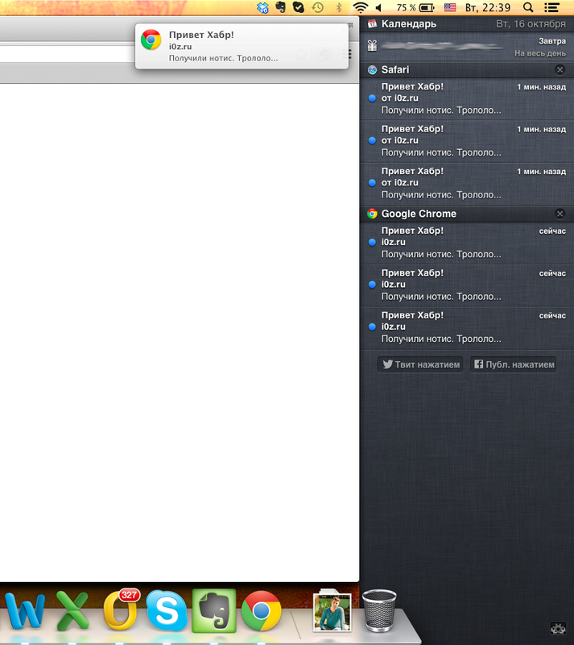
Task: Click the Google Chrome section header icon
Action: 372,214
